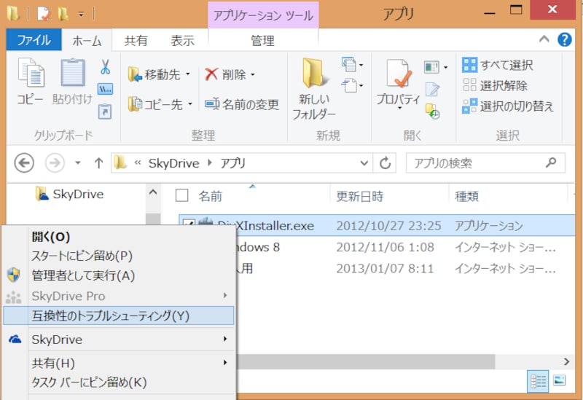
Task: Choose 管理者として実行(A) in context menu
Action: pos(119,275)
